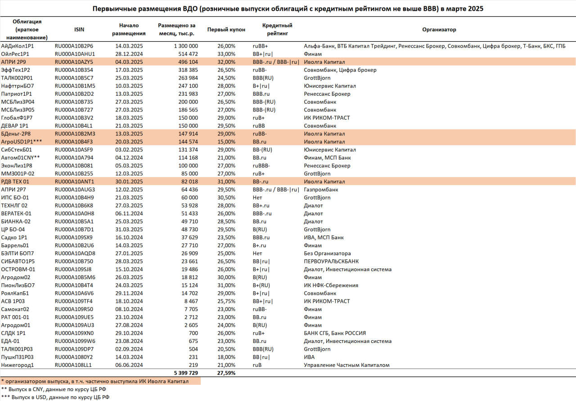This screenshot has width=576, height=401.
Task: Select bond name Автом01CNY**
Action: pos(20,158)
